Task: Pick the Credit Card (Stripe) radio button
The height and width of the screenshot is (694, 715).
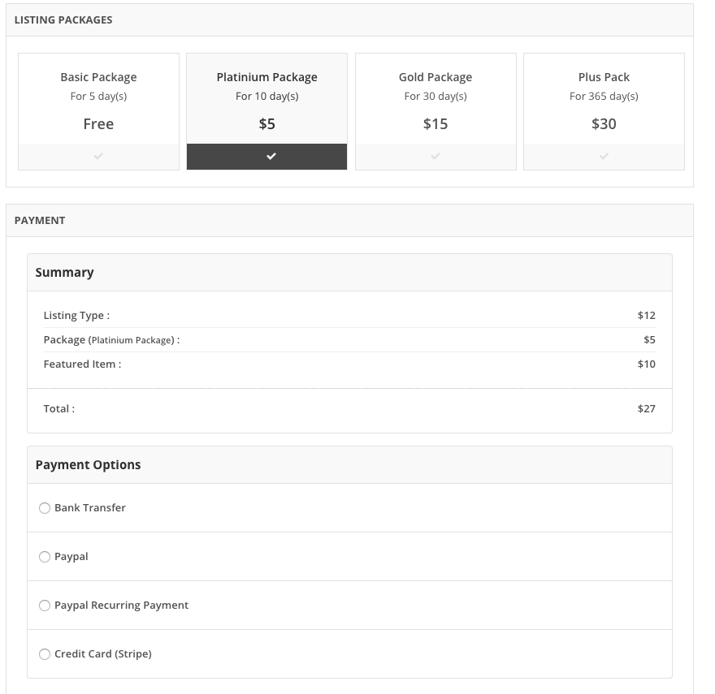Action: 45,654
